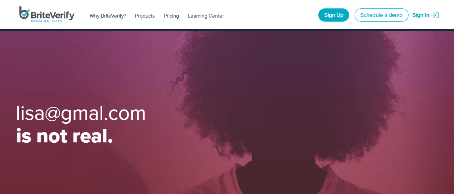The width and height of the screenshot is (454, 194).
Task: Click the lisa@gmal.com headline text
Action: point(81,113)
